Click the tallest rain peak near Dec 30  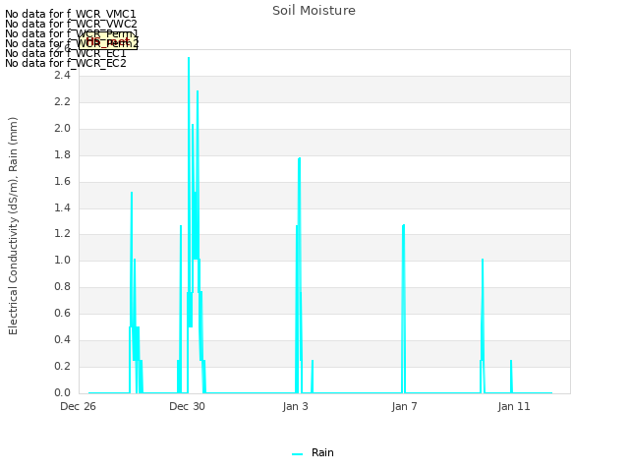[189, 58]
